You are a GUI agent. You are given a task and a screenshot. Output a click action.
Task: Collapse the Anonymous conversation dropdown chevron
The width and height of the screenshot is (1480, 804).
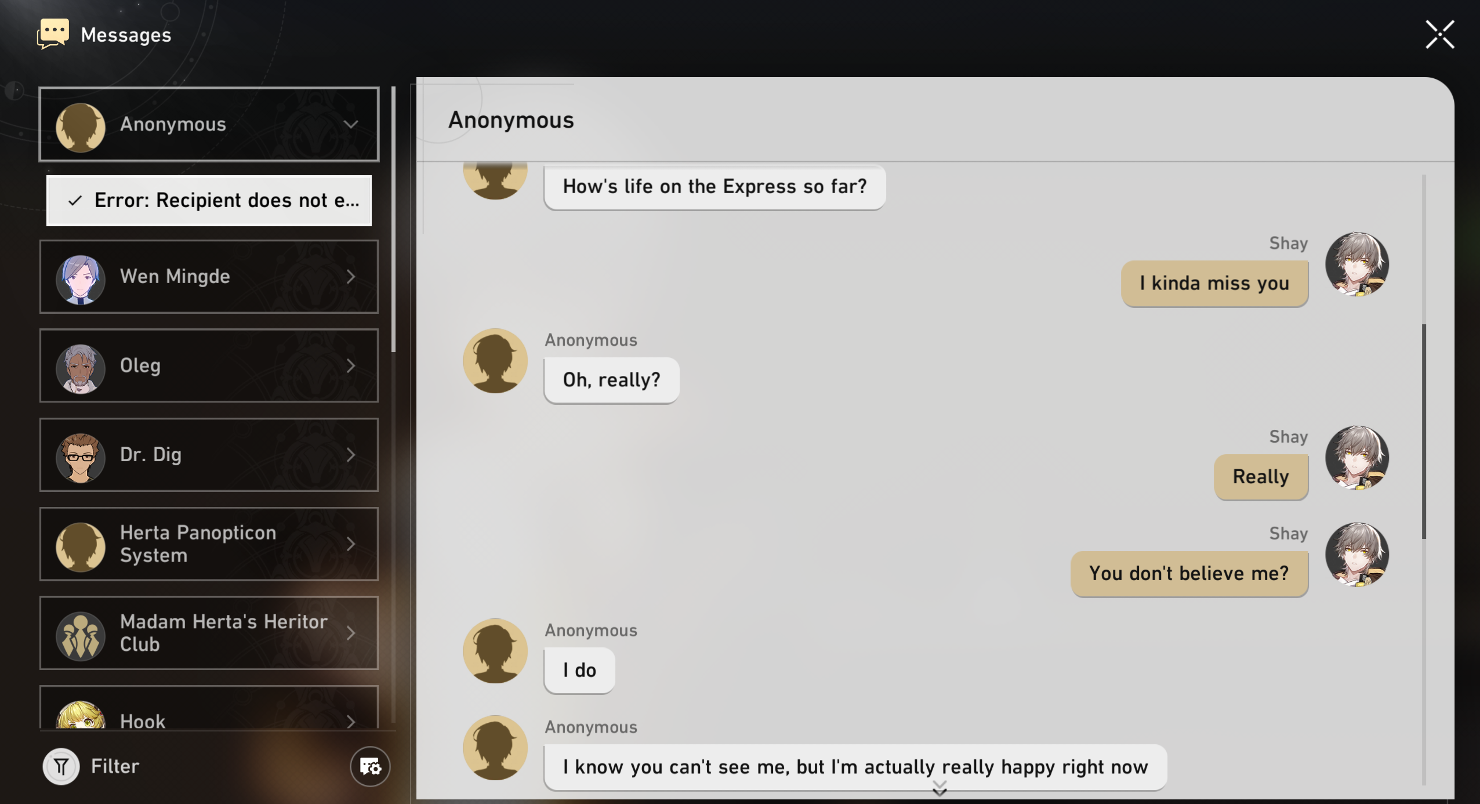click(x=351, y=124)
